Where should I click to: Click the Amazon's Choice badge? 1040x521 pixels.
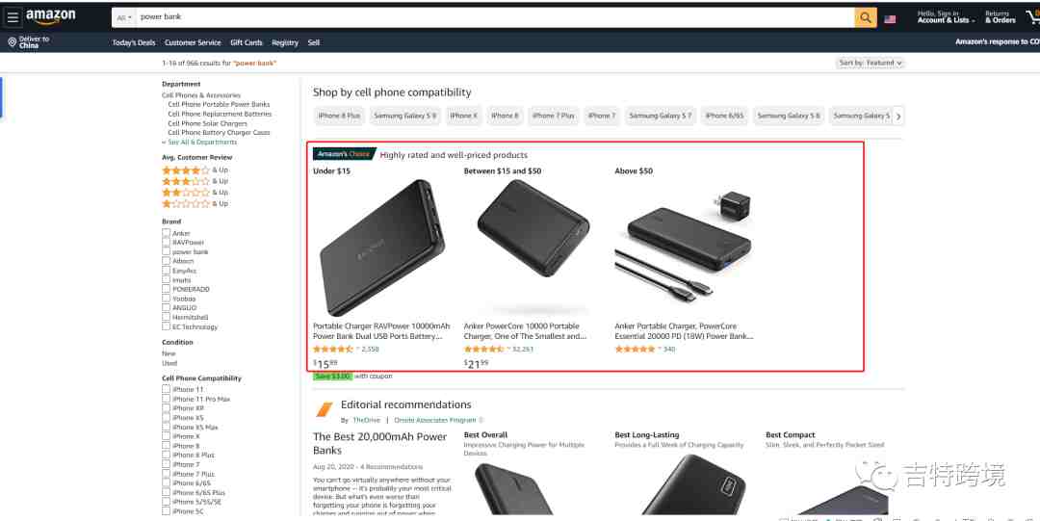(x=344, y=154)
